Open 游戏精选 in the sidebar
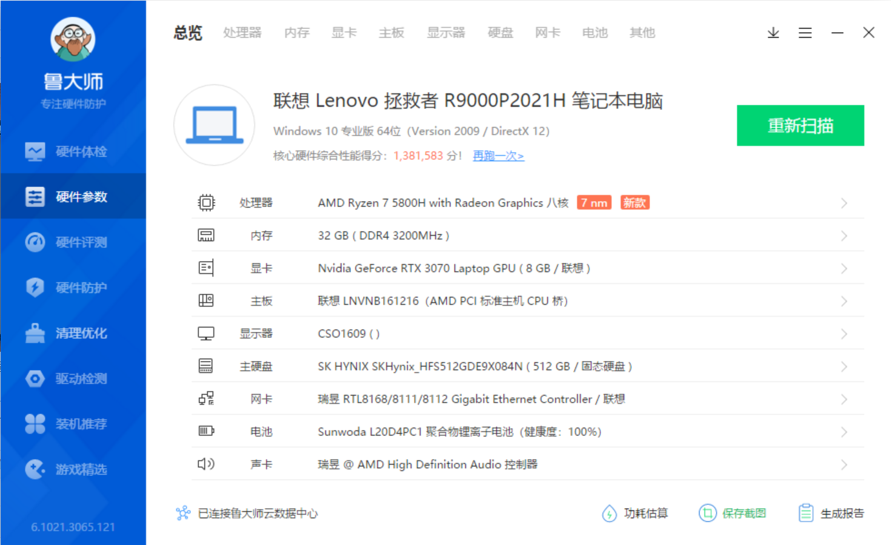 [73, 469]
